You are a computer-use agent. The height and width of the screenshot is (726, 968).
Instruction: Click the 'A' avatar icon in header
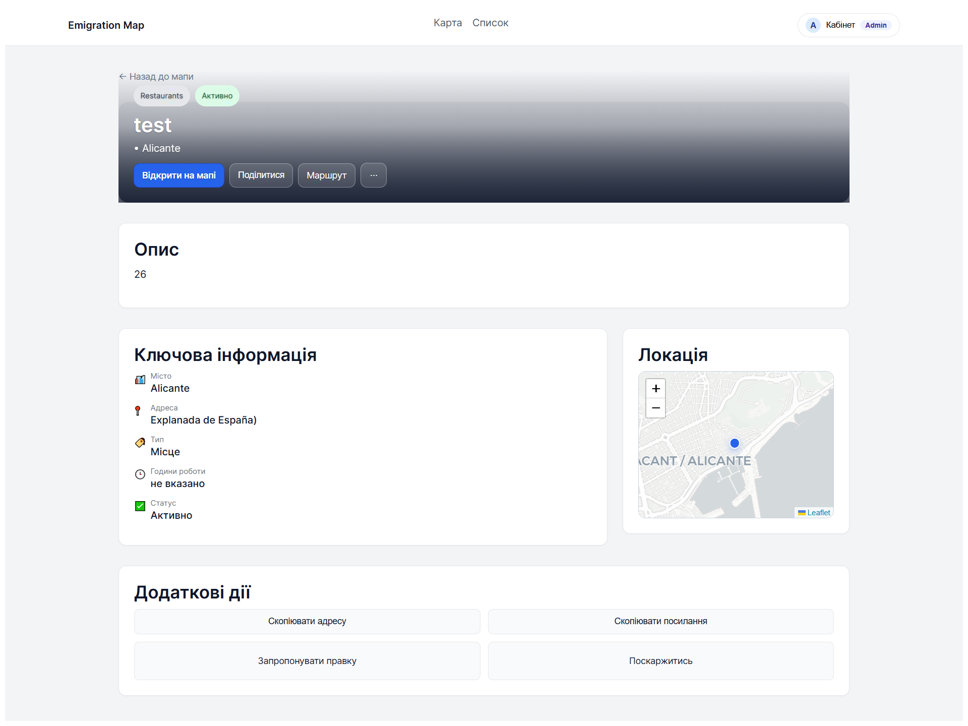click(813, 25)
